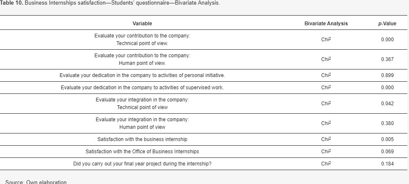Click the personal initiative dedication row

click(x=204, y=75)
